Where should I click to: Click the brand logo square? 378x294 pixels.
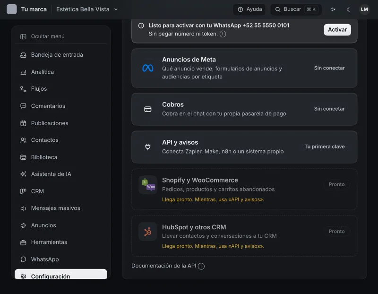11,9
